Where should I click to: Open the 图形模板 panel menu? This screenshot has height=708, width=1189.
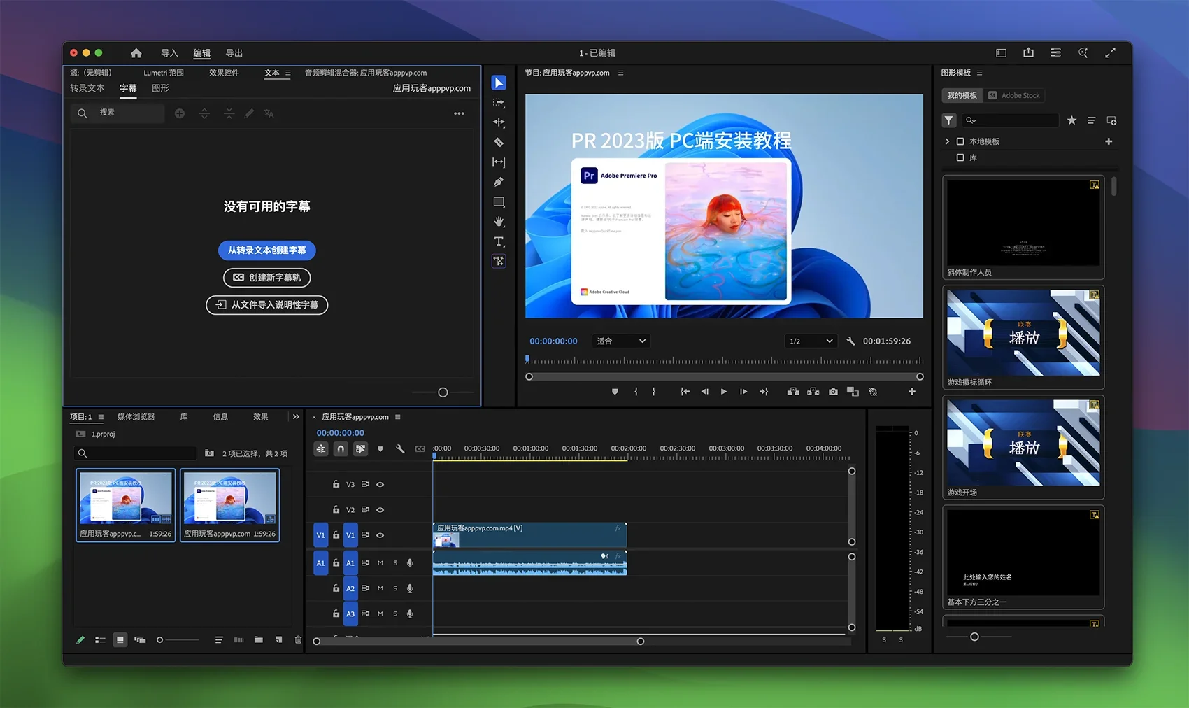coord(979,73)
